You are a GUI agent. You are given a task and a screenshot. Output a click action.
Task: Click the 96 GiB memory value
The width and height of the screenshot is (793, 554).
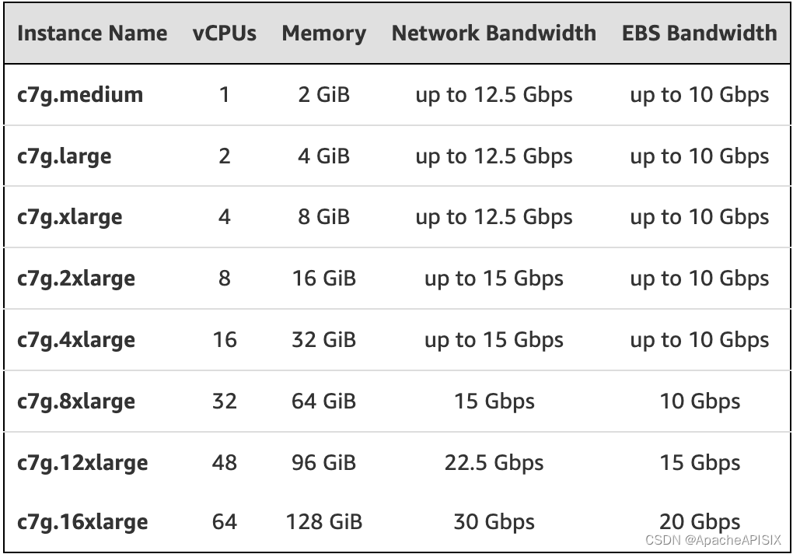point(323,463)
